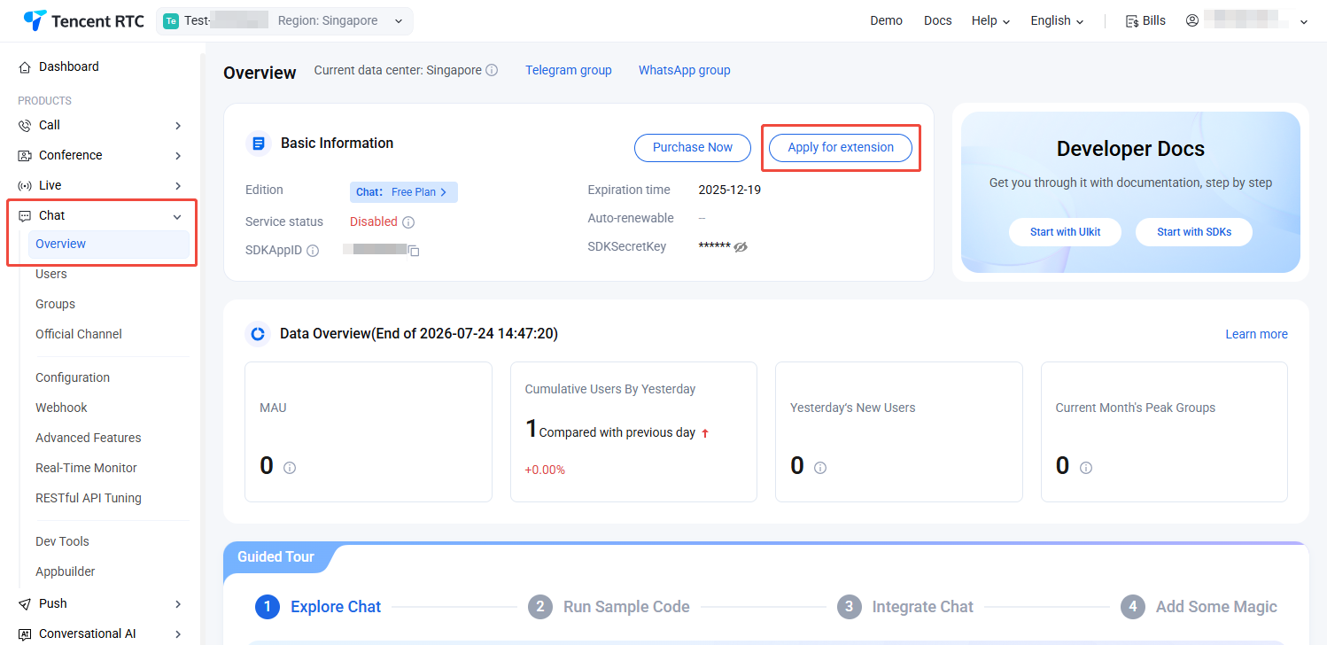This screenshot has width=1327, height=645.
Task: Click the Chat: Free Plan edition tag
Action: click(x=404, y=192)
